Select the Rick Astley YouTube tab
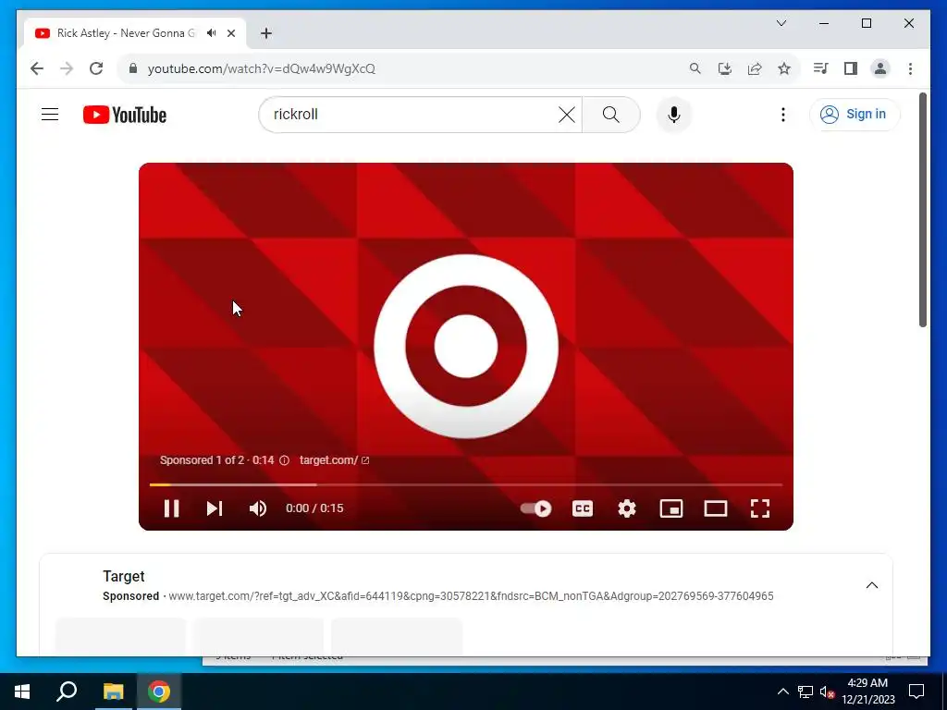 [x=126, y=33]
